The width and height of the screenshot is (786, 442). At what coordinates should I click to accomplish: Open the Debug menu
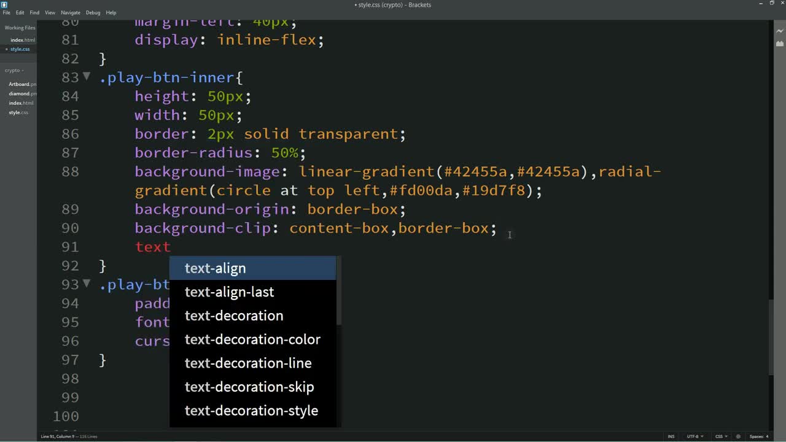point(93,12)
